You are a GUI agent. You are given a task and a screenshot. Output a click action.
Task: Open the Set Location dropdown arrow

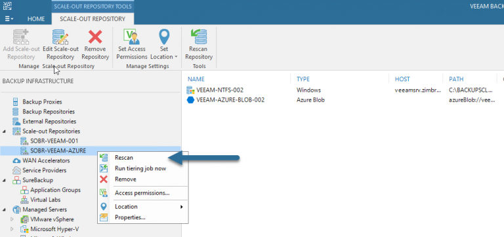pyautogui.click(x=176, y=57)
